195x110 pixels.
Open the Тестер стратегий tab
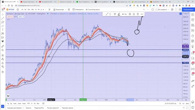click(x=53, y=108)
